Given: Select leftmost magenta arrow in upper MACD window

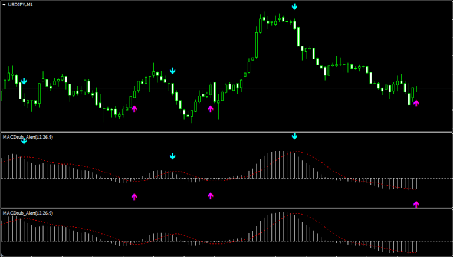Looking at the screenshot, I should click(x=134, y=196).
